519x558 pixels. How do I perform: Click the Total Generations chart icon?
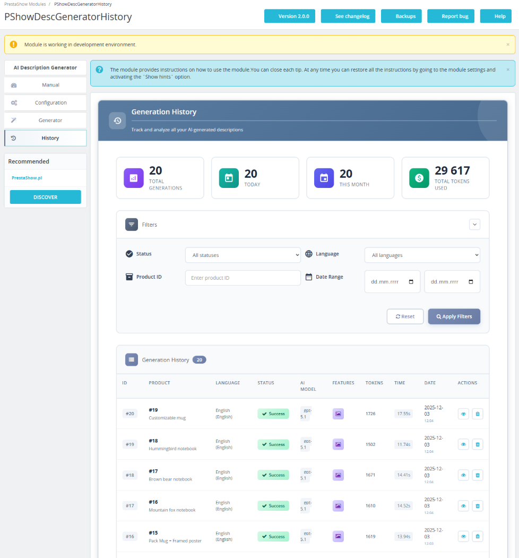134,178
